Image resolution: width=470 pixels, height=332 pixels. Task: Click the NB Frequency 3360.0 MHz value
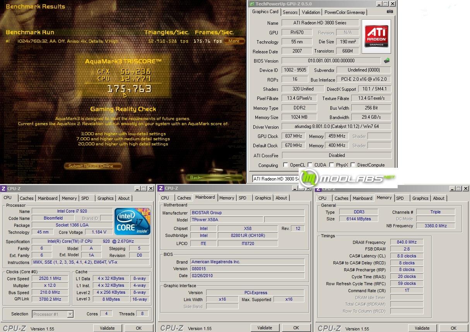coord(436,226)
